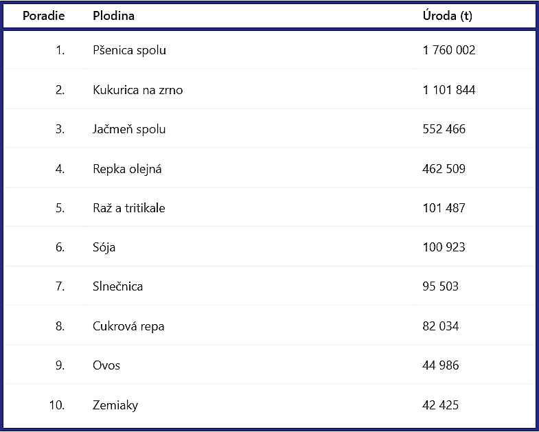Select the Sója cell
The width and height of the screenshot is (539, 432).
[x=104, y=248]
